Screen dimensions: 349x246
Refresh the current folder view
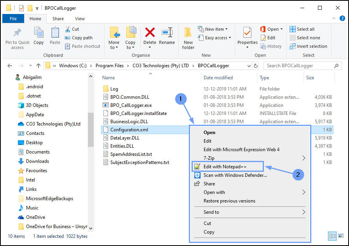[x=255, y=66]
